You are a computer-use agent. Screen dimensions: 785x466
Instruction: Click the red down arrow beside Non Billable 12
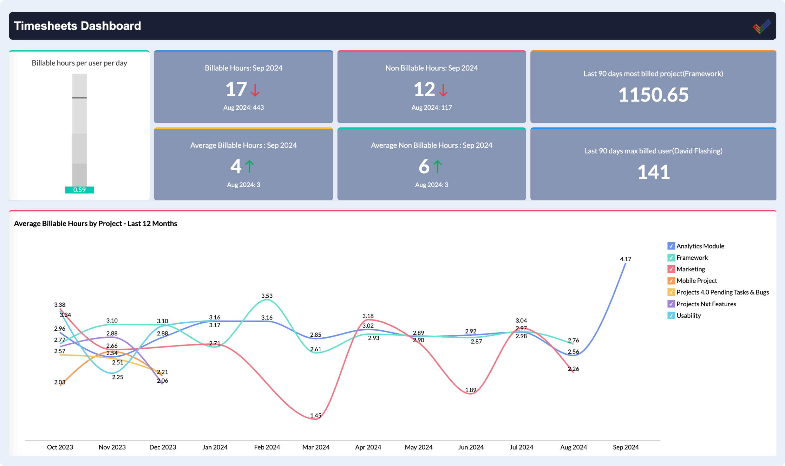pos(443,90)
